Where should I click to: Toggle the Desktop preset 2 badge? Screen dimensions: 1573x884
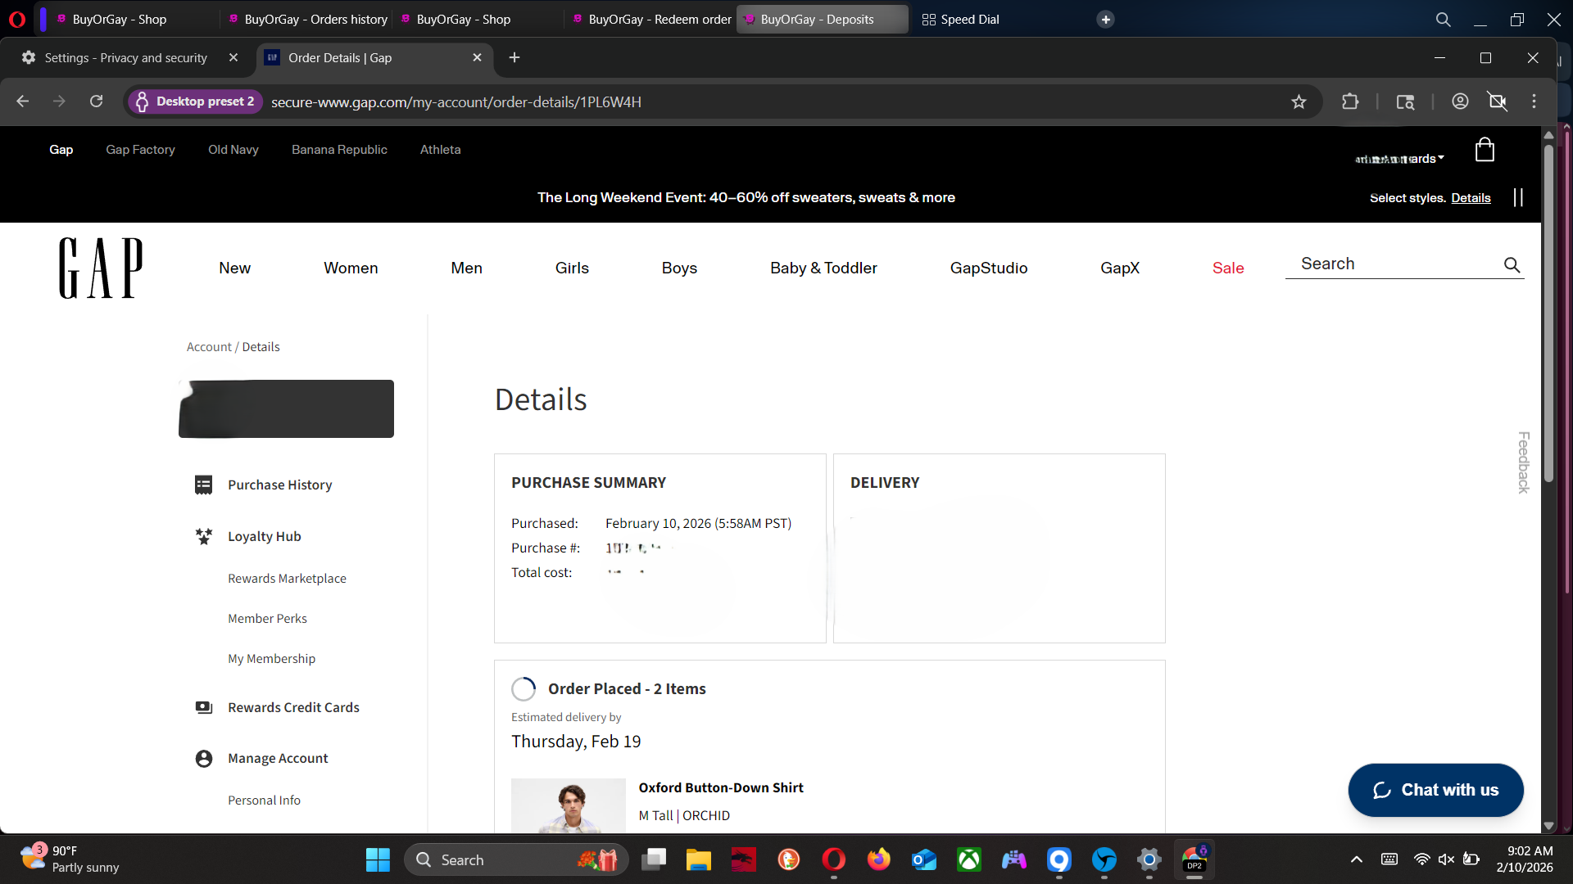coord(195,101)
